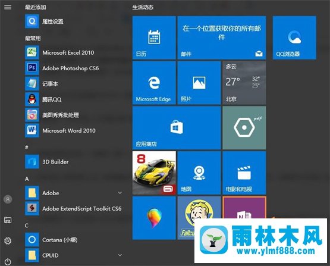Click the 日历 calendar tile
This screenshot has width=330, height=266.
tap(154, 37)
